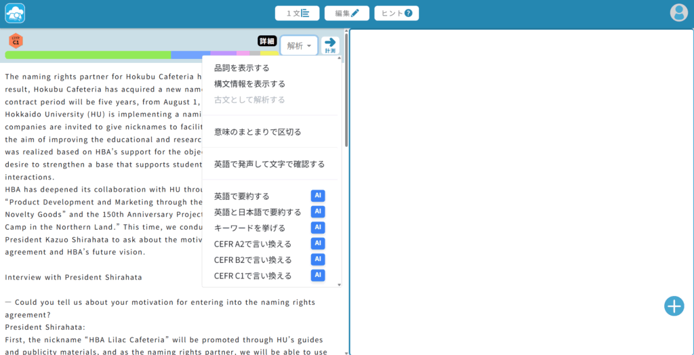Click the 詳細 details label

[x=268, y=41]
